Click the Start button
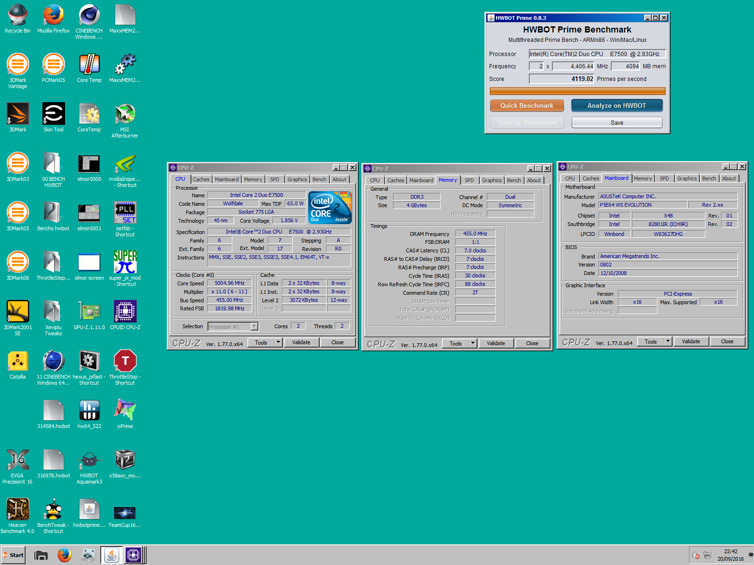754x565 pixels. pos(13,555)
